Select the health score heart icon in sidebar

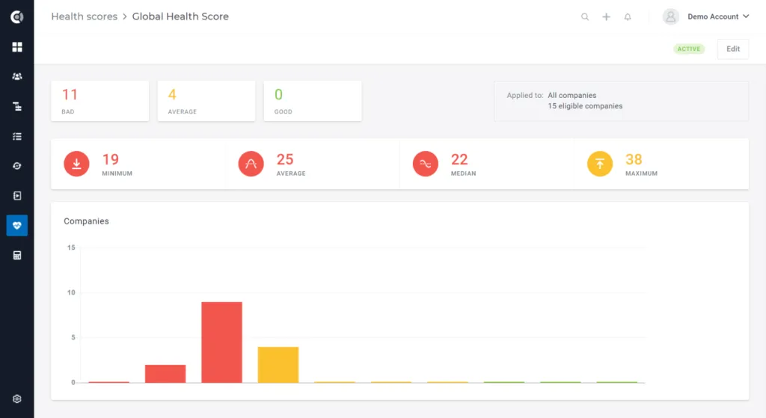[17, 226]
